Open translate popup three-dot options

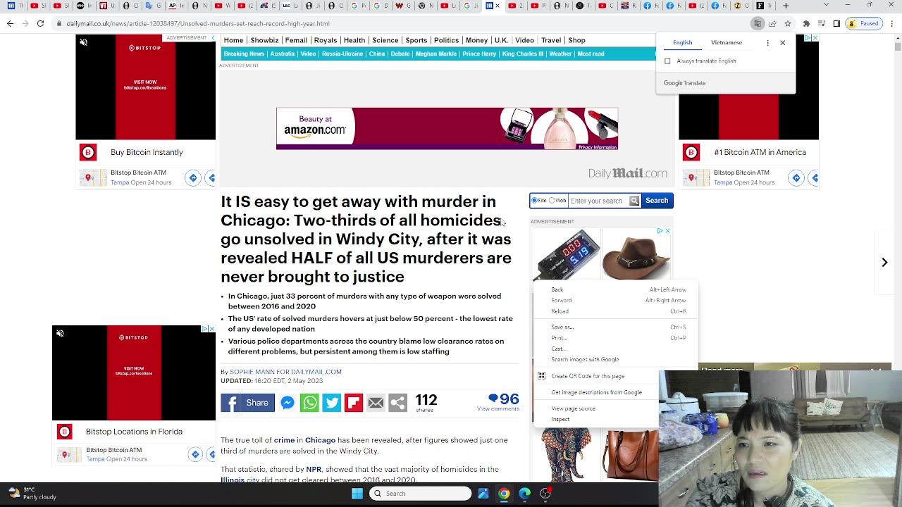click(x=767, y=43)
